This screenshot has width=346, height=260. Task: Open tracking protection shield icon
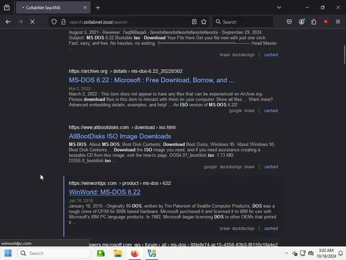click(x=54, y=22)
